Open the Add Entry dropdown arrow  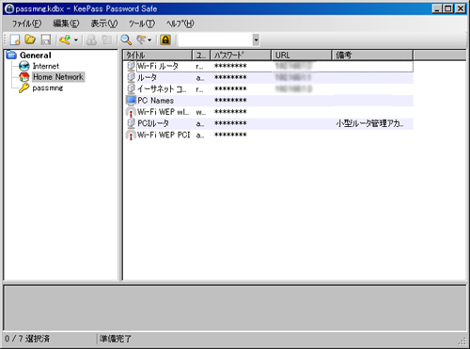point(76,40)
